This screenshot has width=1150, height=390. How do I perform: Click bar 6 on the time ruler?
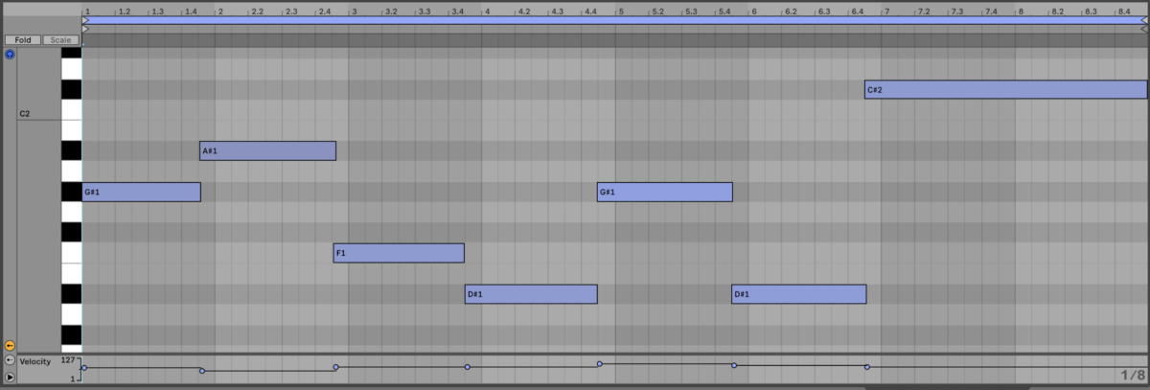(755, 11)
